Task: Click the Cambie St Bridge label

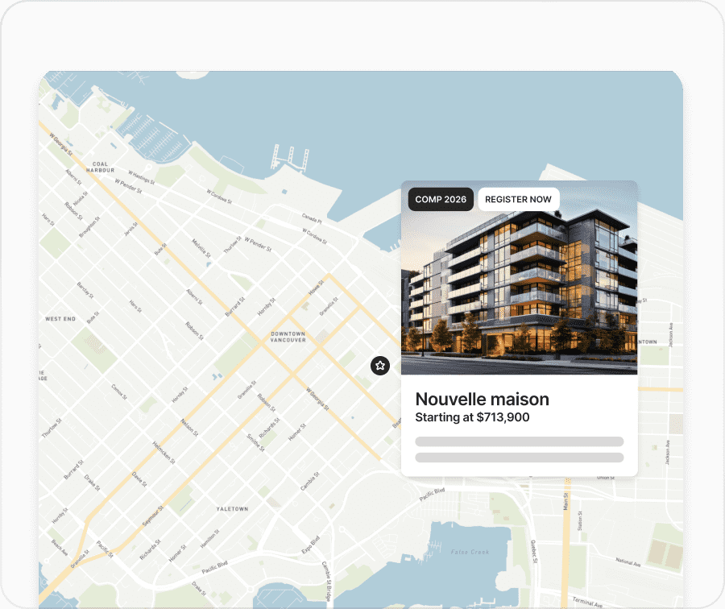Action: (327, 582)
